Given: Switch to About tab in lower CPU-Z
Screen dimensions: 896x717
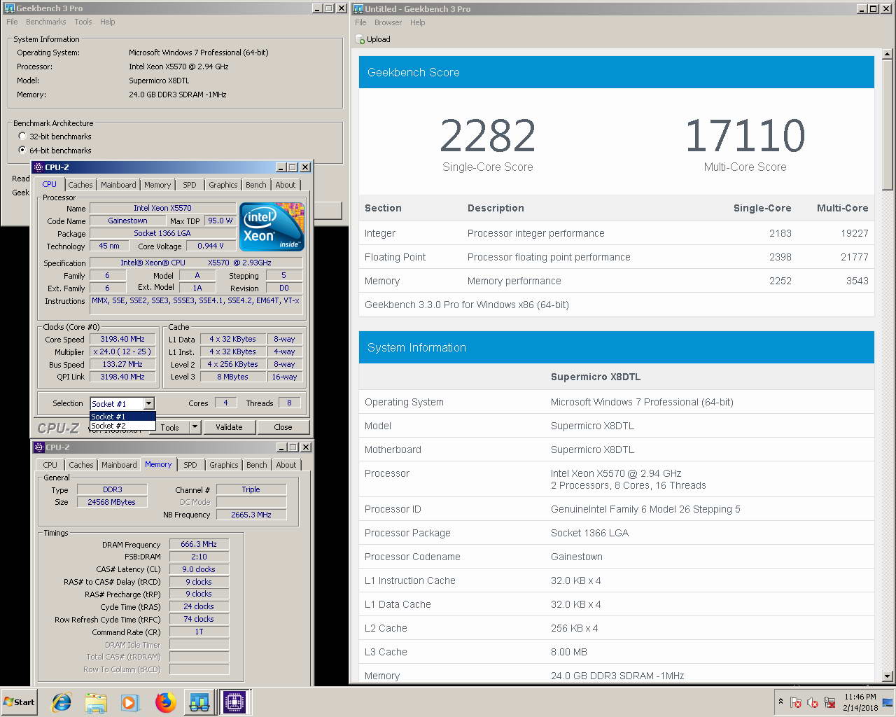Looking at the screenshot, I should tap(286, 465).
